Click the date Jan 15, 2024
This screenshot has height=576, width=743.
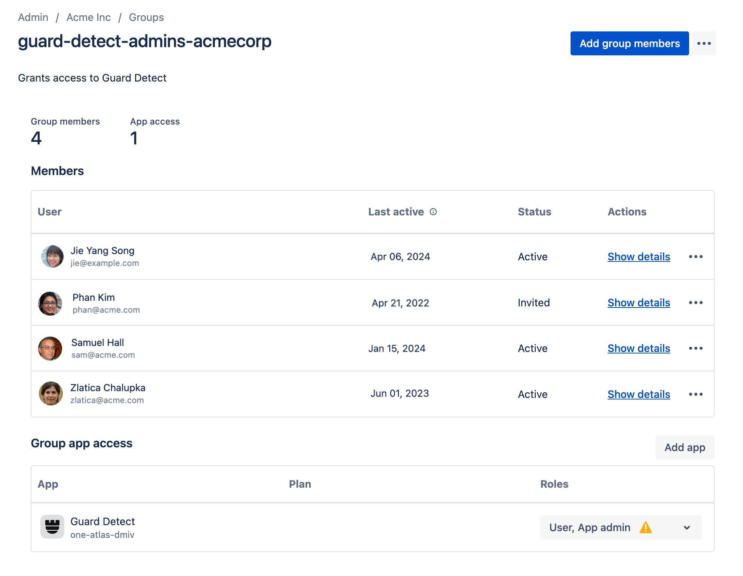pyautogui.click(x=397, y=349)
